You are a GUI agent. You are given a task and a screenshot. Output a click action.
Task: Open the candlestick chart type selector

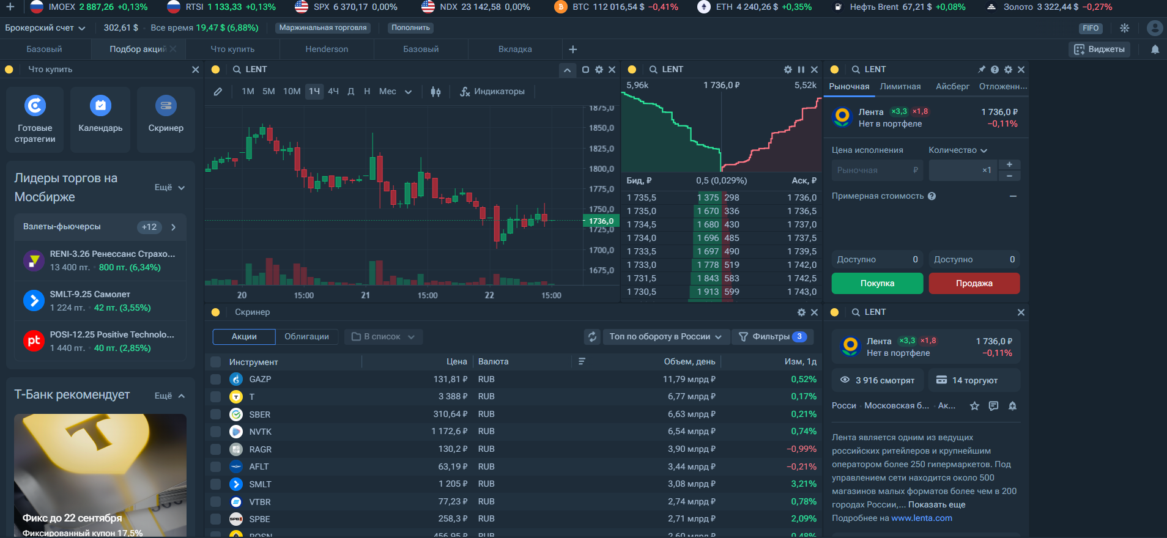435,92
